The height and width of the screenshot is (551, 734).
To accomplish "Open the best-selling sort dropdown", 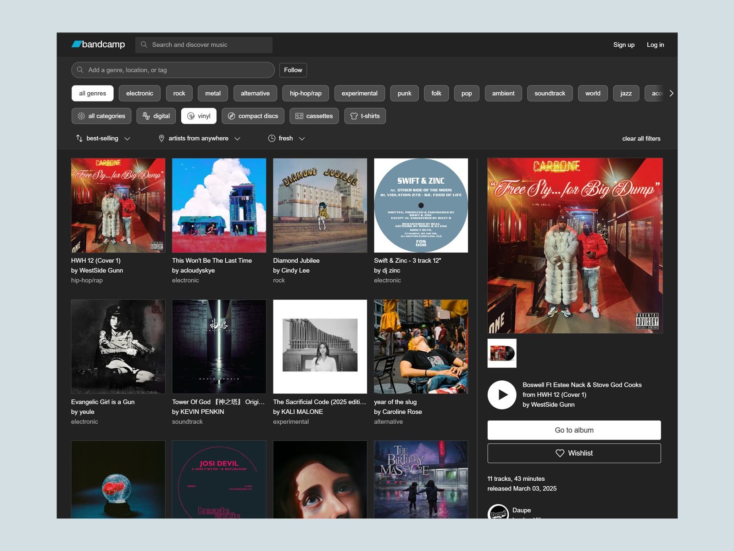I will pyautogui.click(x=102, y=138).
